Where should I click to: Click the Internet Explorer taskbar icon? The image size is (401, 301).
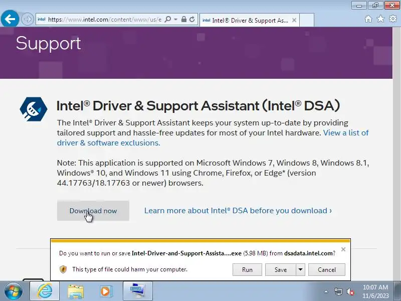45,291
